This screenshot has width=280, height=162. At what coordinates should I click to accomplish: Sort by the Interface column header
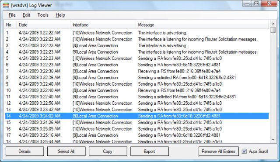pyautogui.click(x=103, y=25)
